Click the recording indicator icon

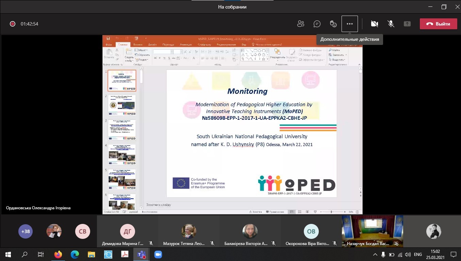(x=13, y=24)
